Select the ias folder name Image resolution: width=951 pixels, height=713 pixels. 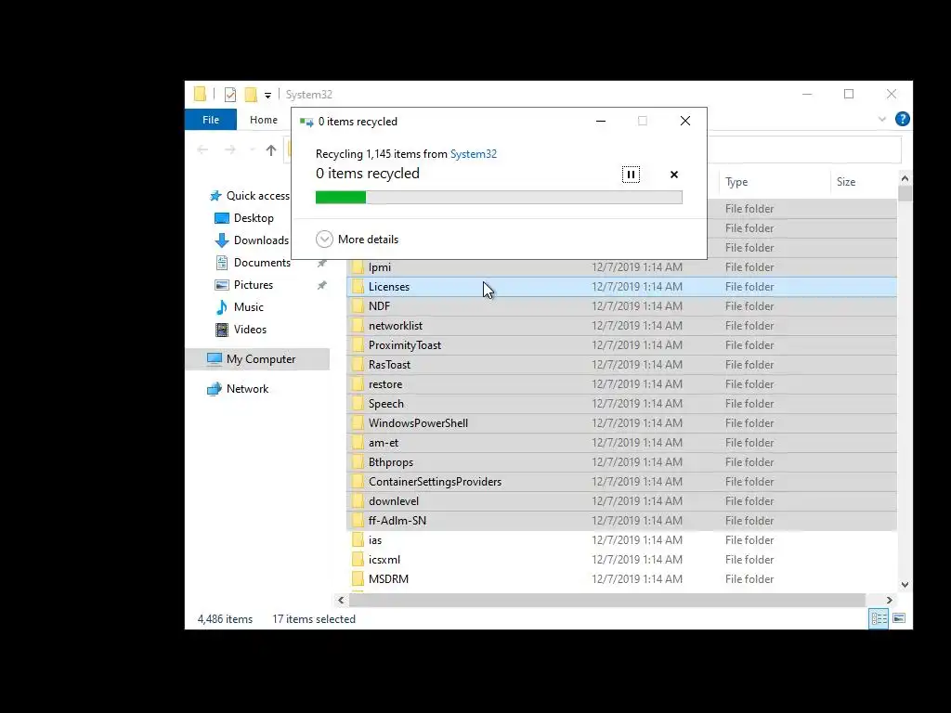pos(375,540)
